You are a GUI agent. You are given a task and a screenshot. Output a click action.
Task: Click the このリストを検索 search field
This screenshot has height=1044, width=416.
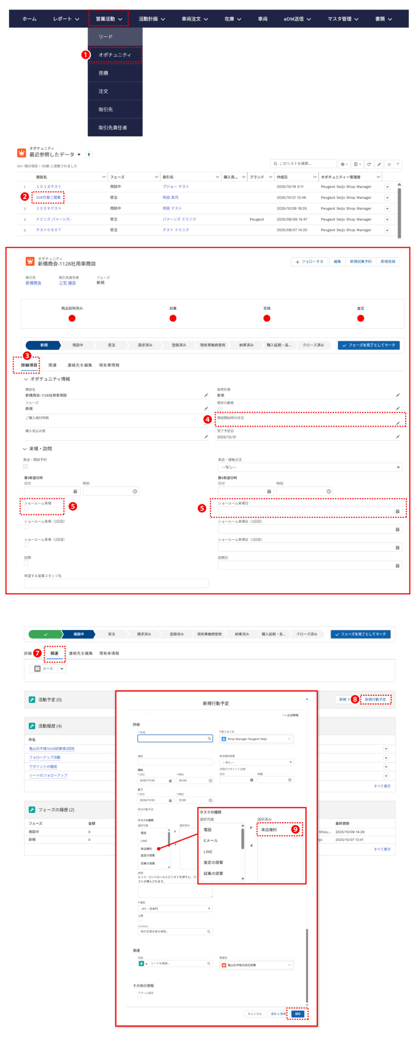304,164
